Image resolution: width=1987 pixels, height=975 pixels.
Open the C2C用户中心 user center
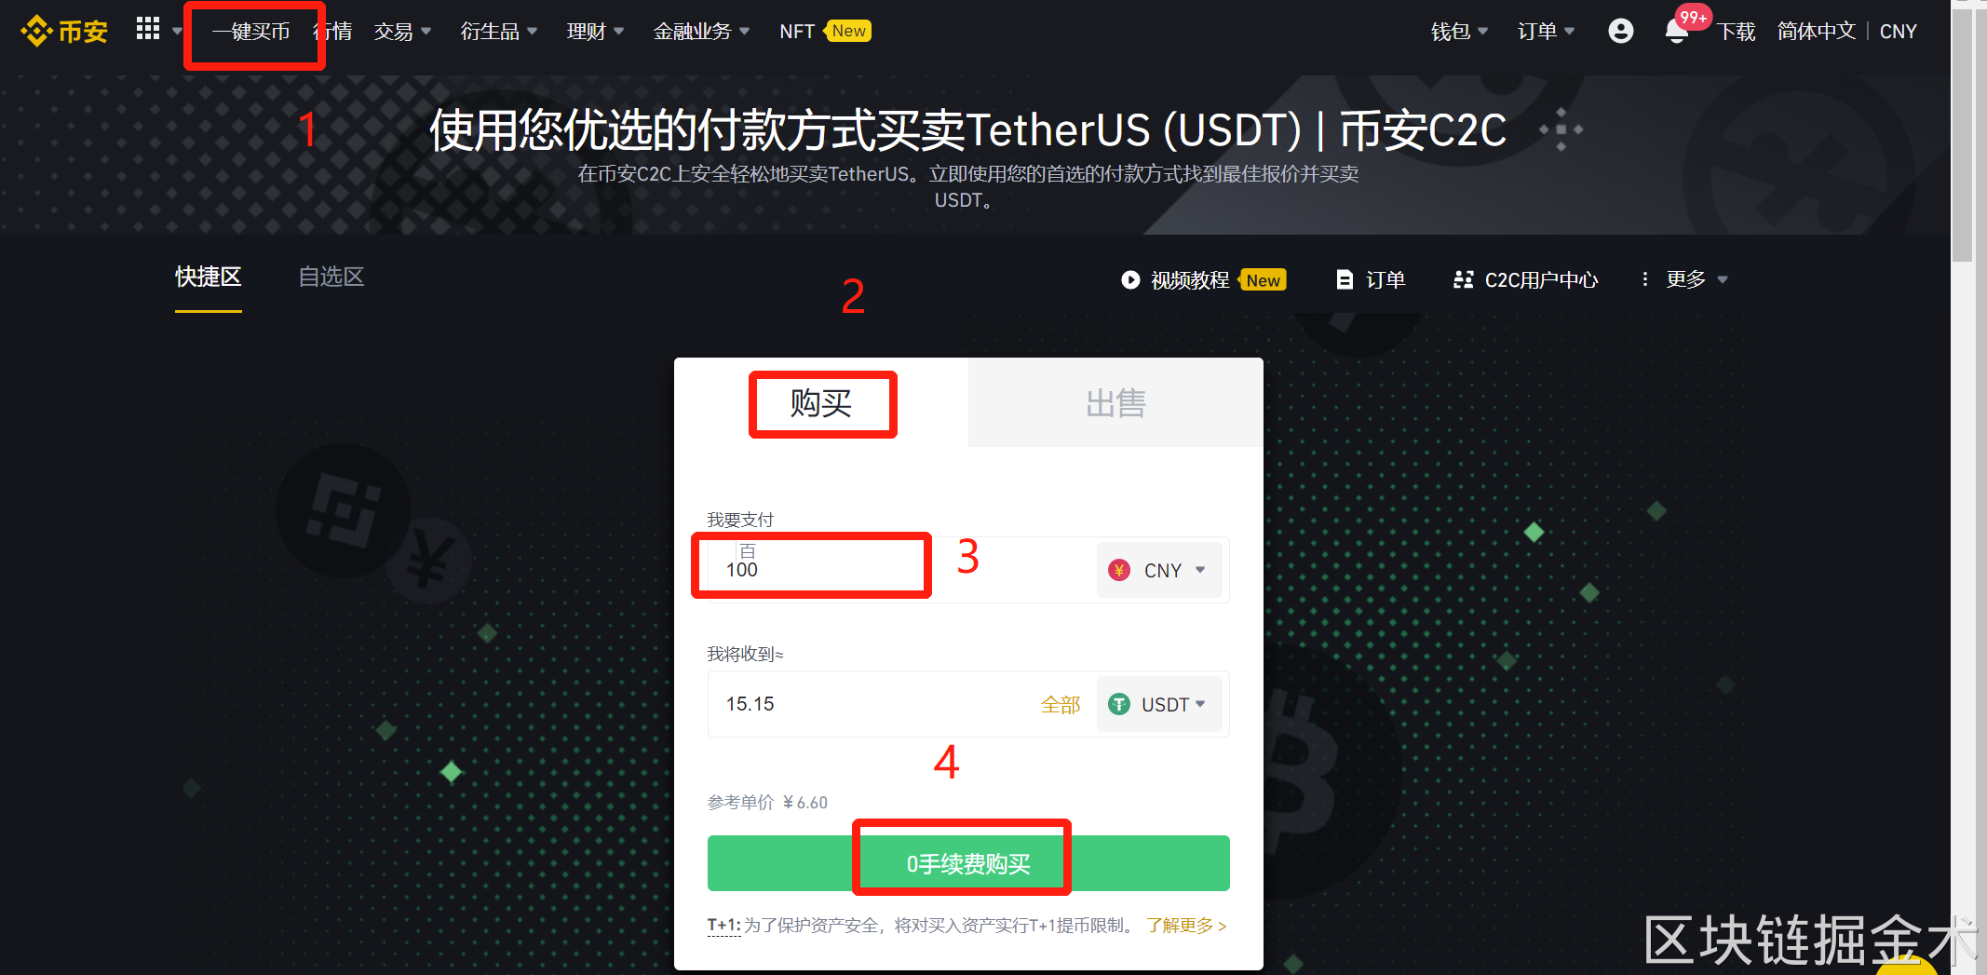click(x=1525, y=279)
